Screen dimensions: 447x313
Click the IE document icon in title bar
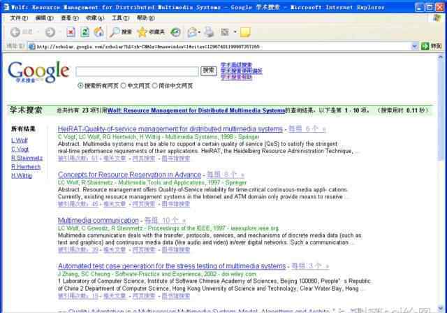point(6,7)
